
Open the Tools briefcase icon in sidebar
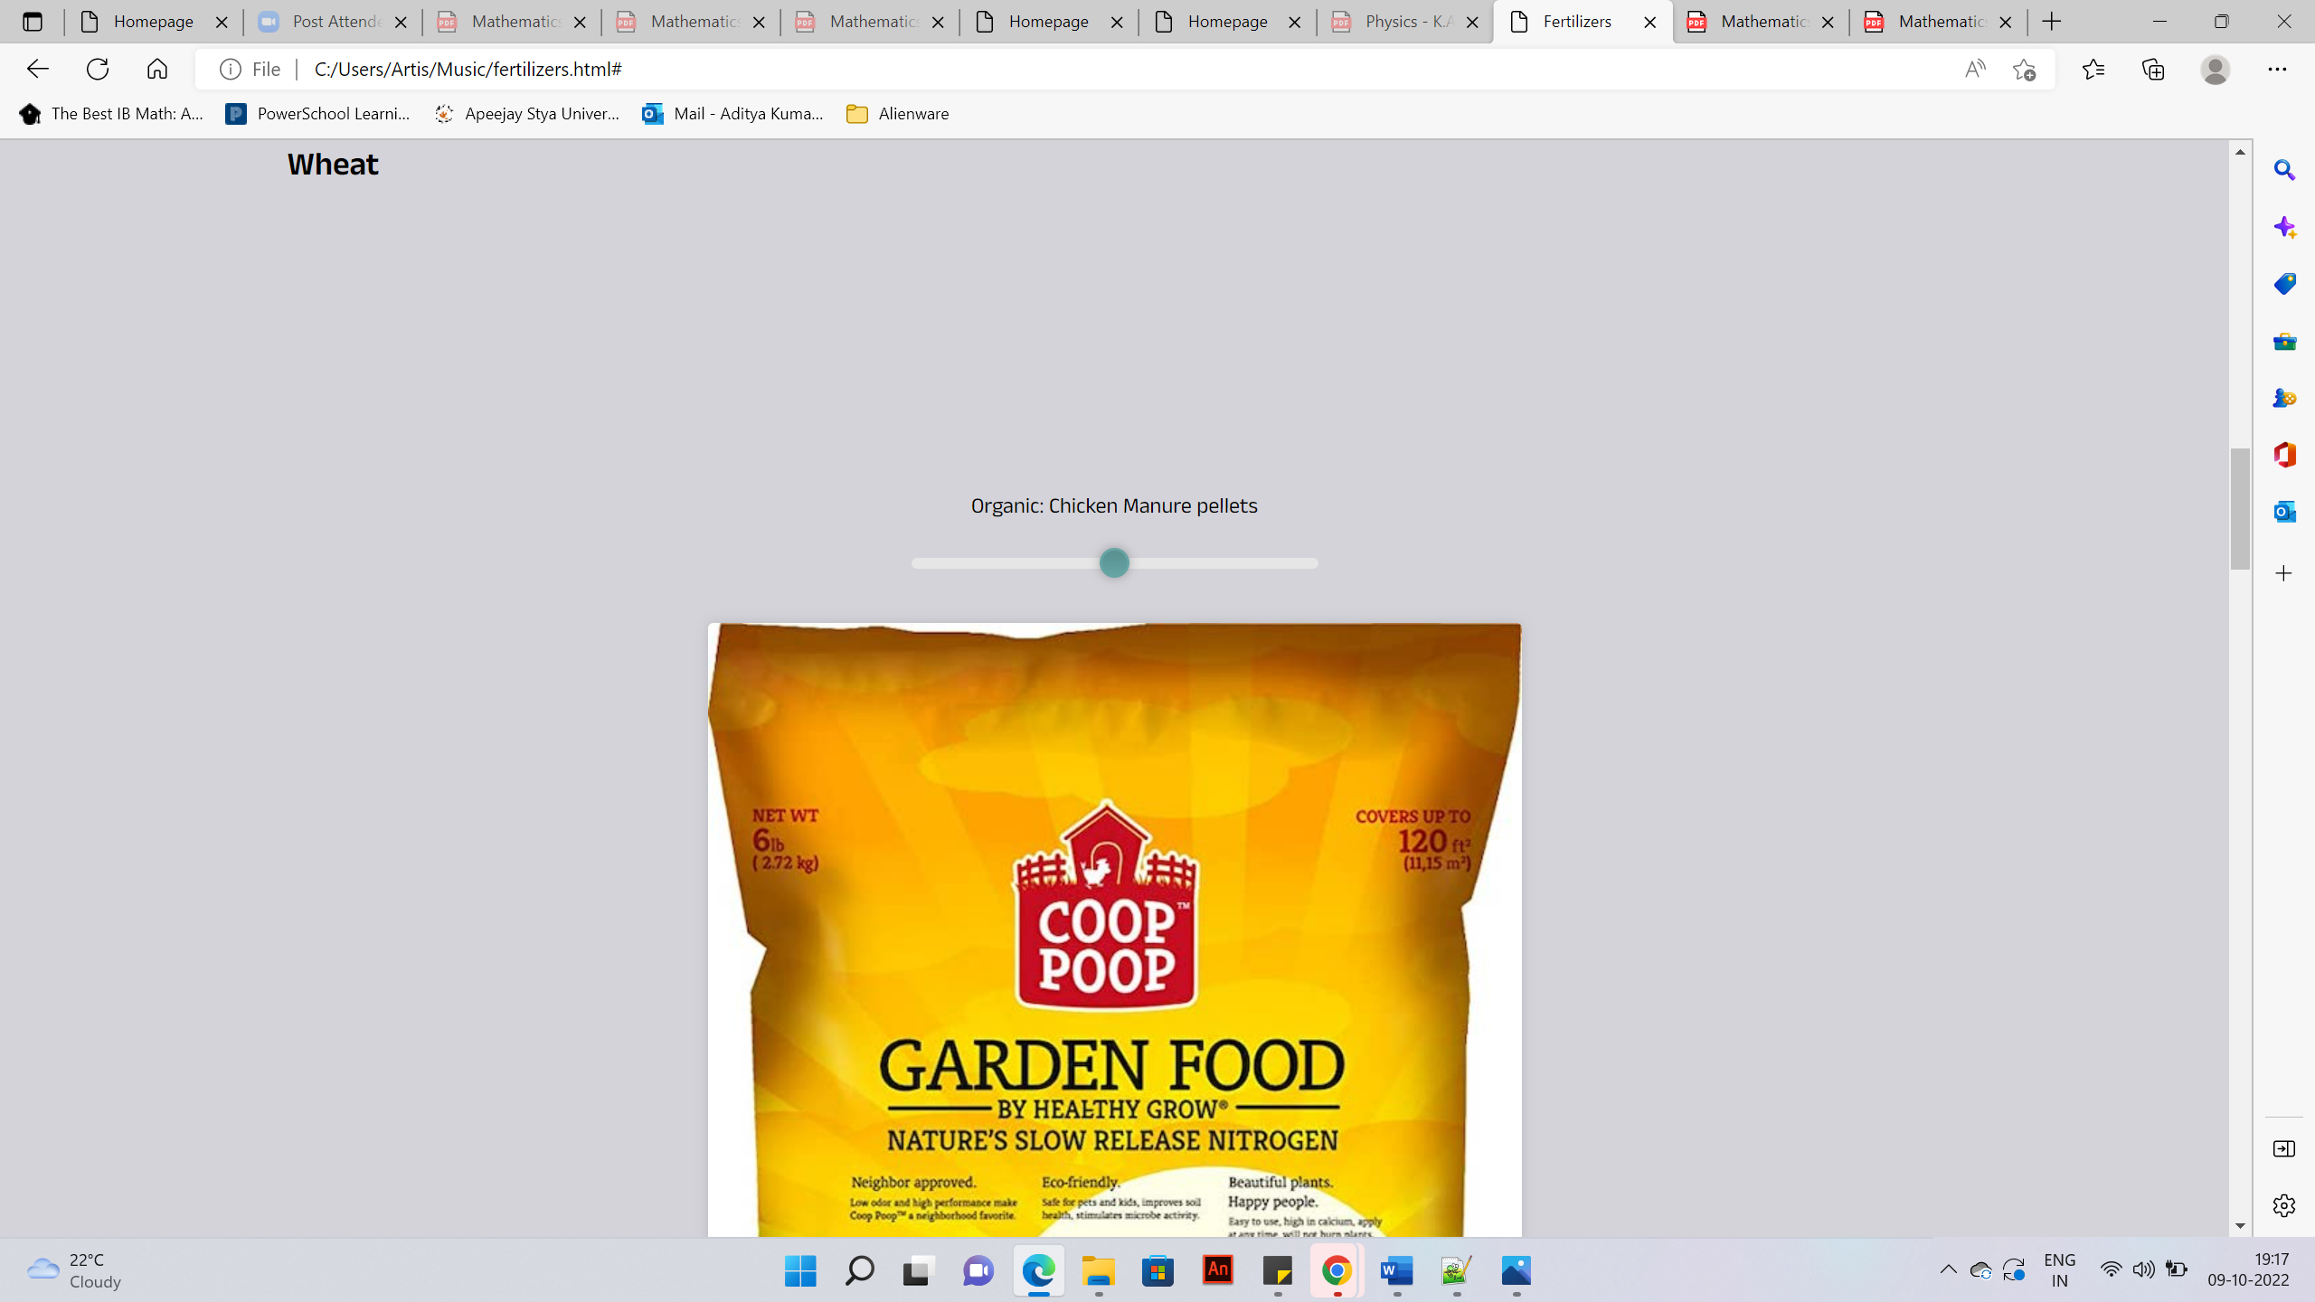2284,341
